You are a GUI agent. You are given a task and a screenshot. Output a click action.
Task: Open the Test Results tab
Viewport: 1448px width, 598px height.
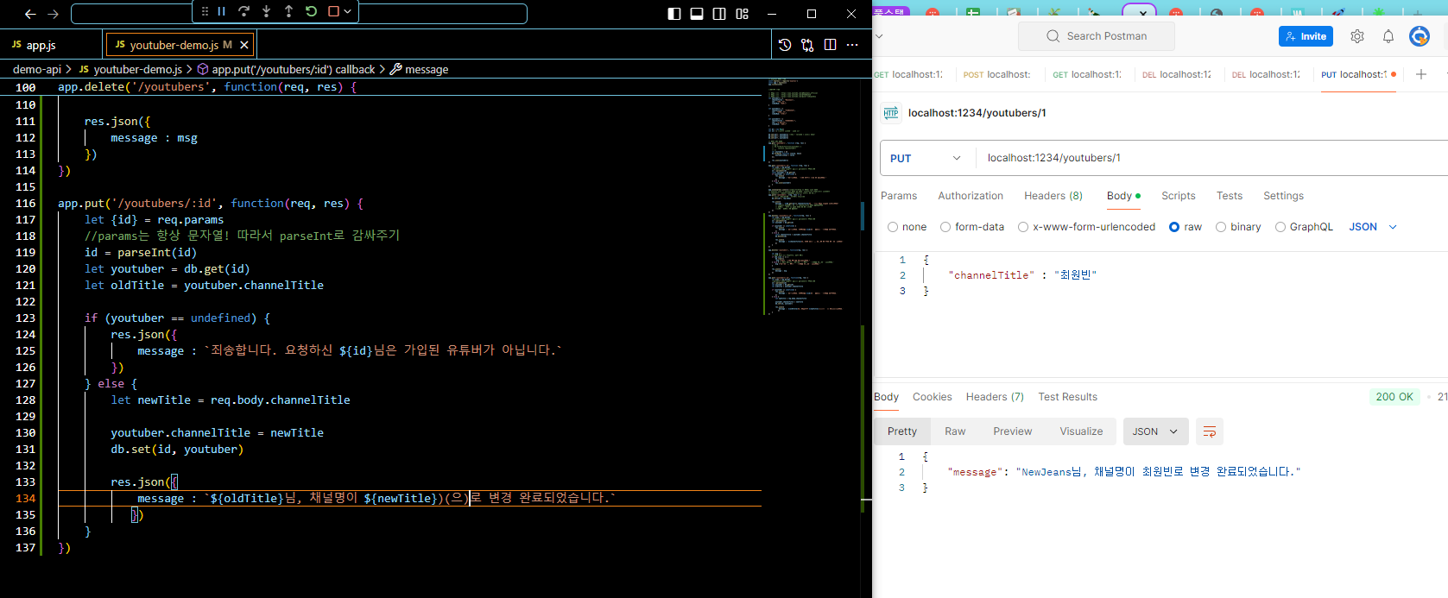[x=1068, y=397]
